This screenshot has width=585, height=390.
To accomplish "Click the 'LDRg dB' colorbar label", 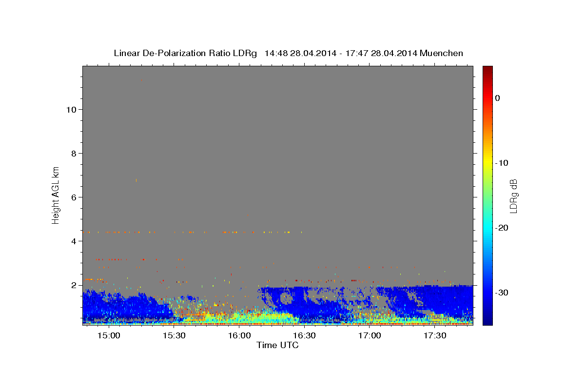I will click(x=513, y=196).
